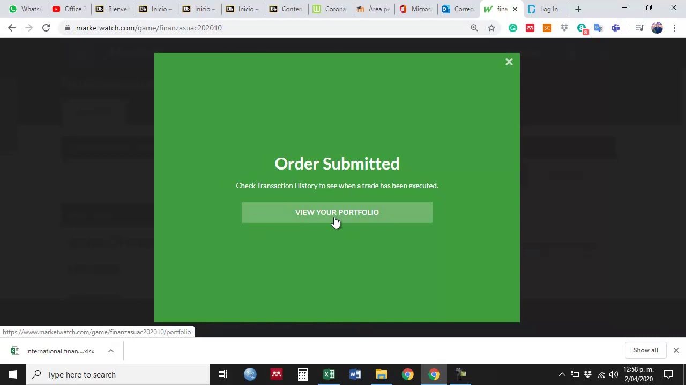Close the active MarketWatch tab
686x385 pixels.
pos(515,9)
